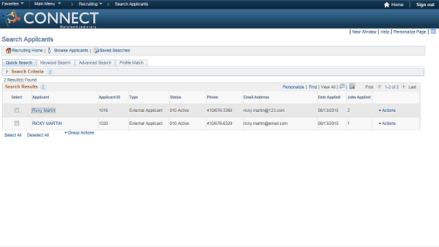Image resolution: width=439 pixels, height=247 pixels.
Task: Click the Personalize Page link
Action: [x=410, y=32]
